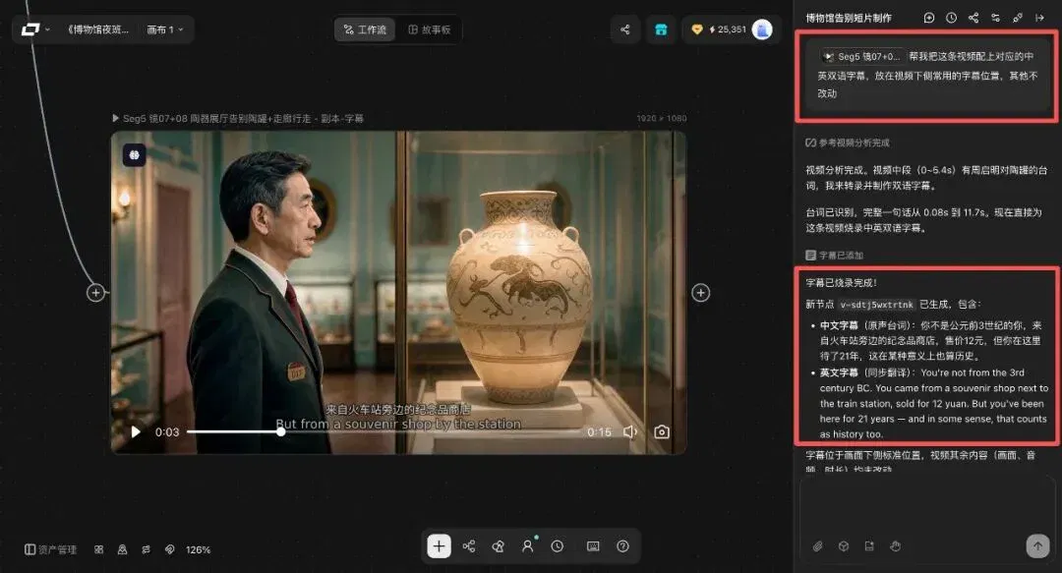Click the 1920 × 1080 resolution label
The width and height of the screenshot is (1062, 573).
point(662,119)
